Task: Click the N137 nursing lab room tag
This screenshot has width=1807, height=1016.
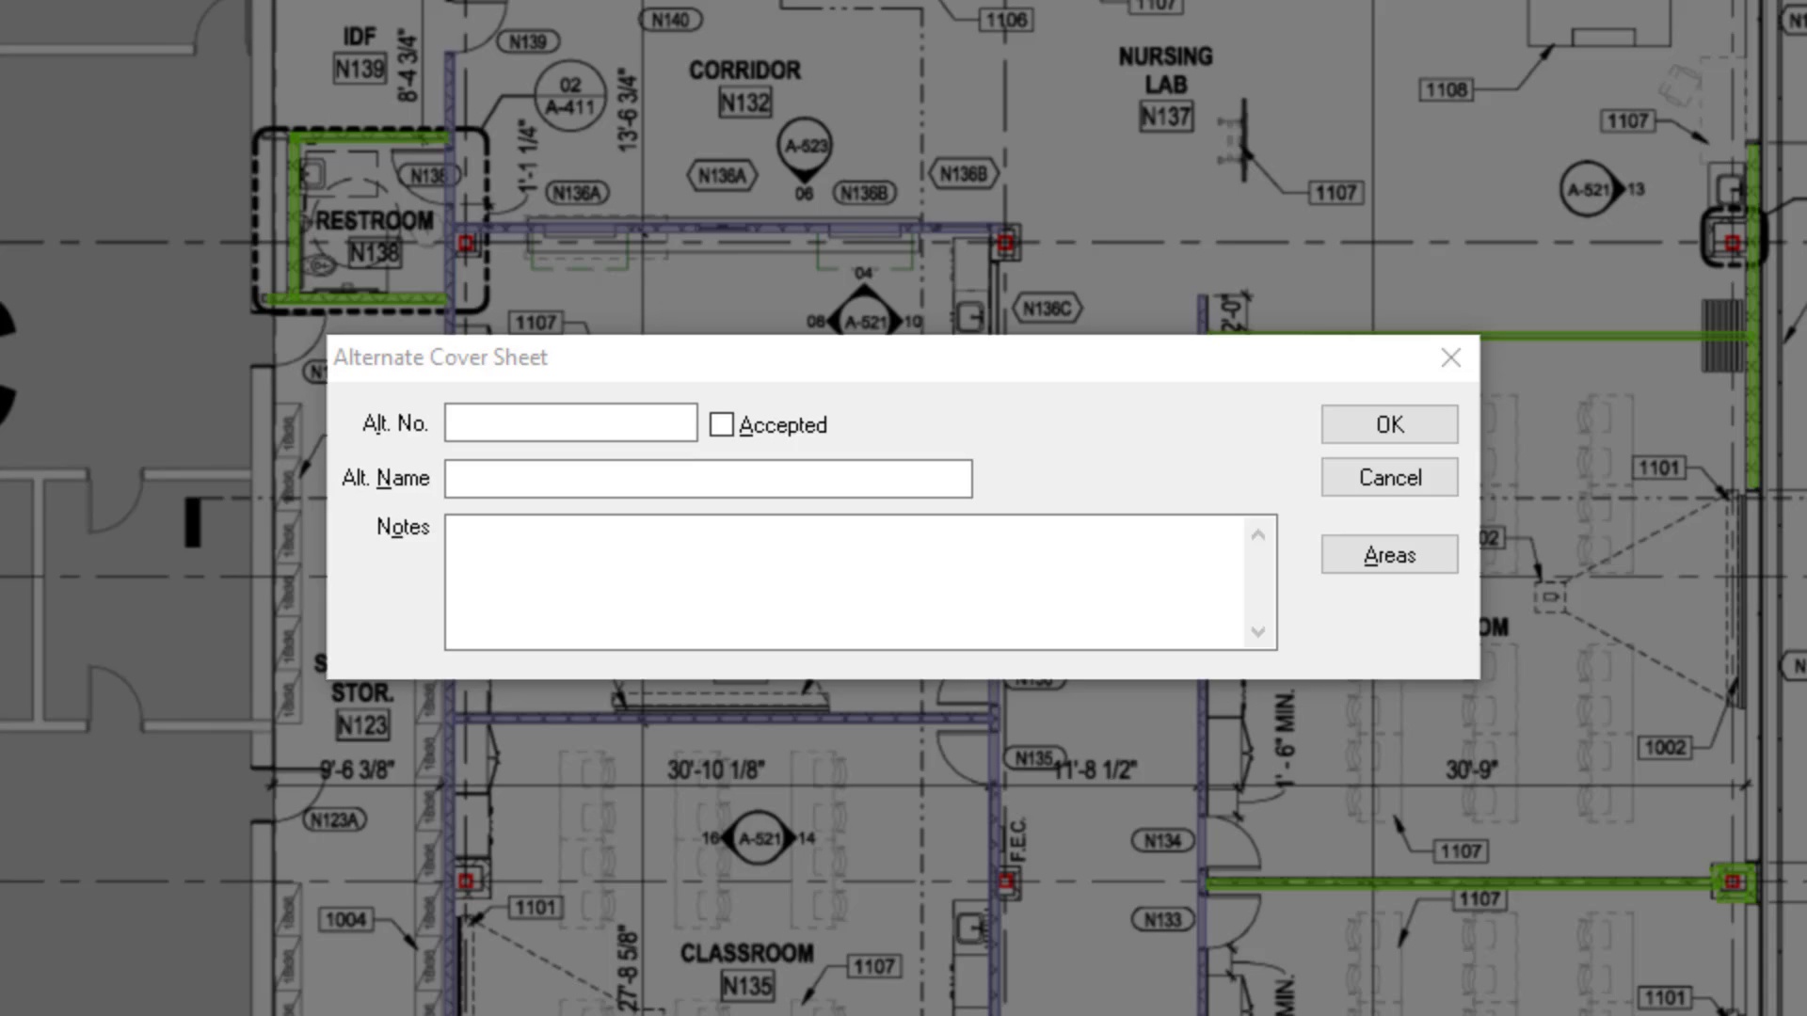Action: [1165, 117]
